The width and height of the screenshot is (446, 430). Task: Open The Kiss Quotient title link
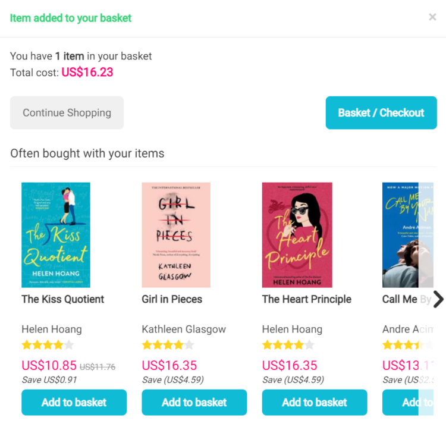(x=63, y=299)
